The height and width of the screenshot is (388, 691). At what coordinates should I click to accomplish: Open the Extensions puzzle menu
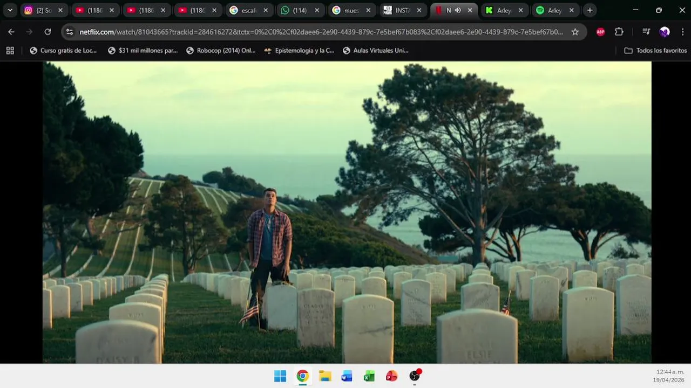click(619, 32)
